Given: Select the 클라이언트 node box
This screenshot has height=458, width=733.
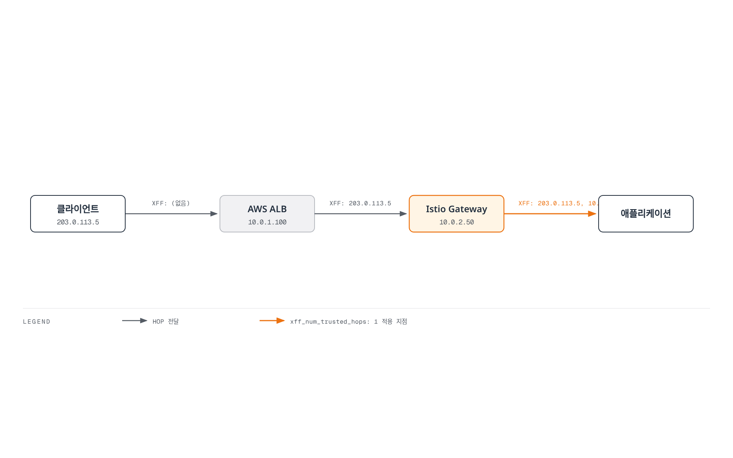Looking at the screenshot, I should [78, 214].
